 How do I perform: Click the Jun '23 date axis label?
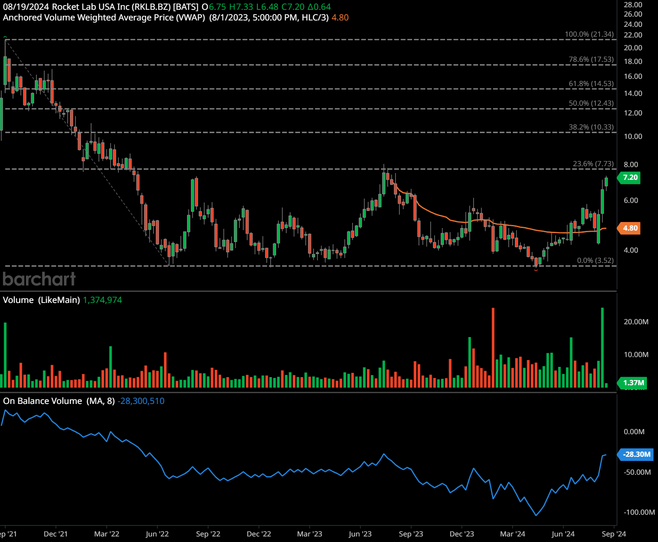tap(360, 534)
